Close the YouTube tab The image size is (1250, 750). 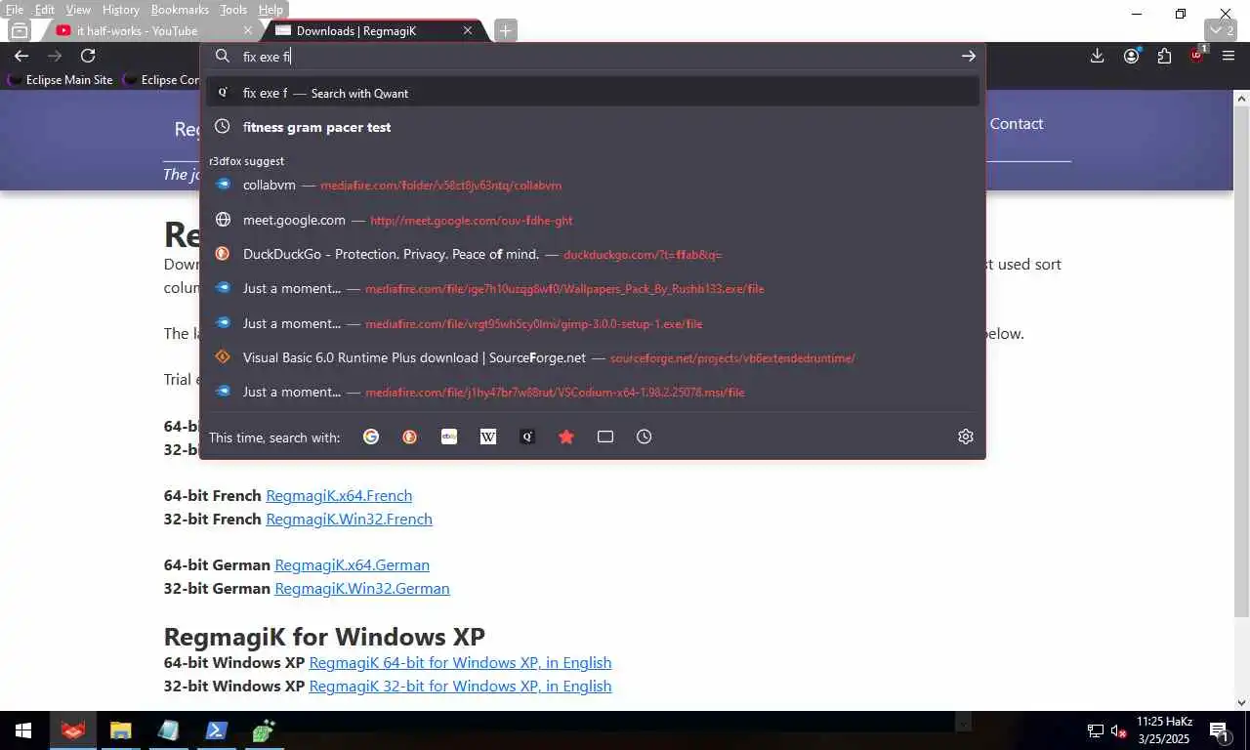click(248, 30)
